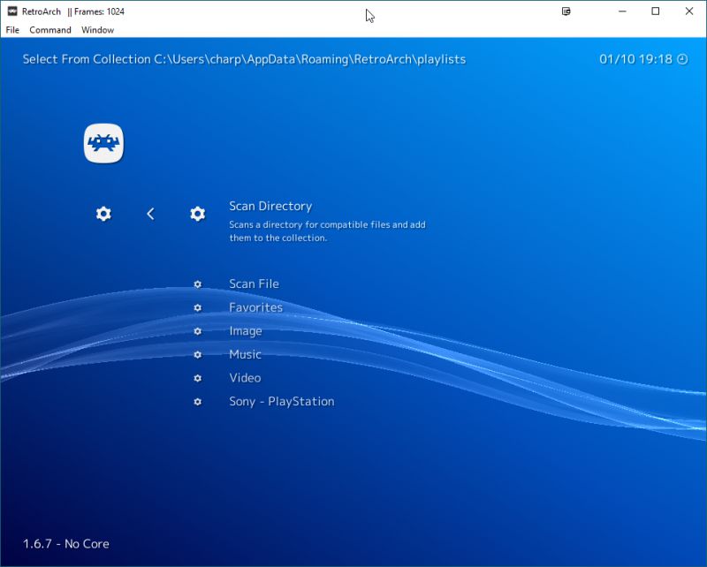The height and width of the screenshot is (567, 707).
Task: Navigate back using the left chevron
Action: pos(150,214)
